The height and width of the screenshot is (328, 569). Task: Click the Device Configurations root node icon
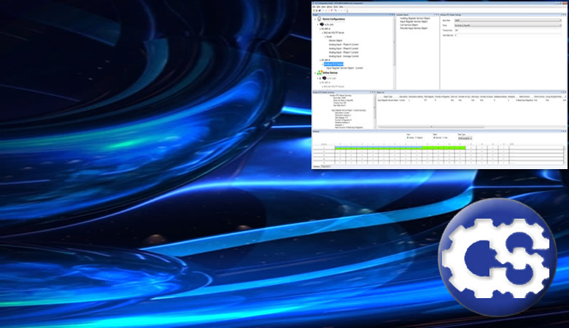[319, 20]
